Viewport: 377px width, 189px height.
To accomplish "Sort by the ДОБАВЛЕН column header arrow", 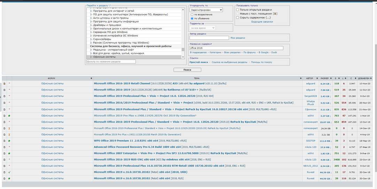I will point(374,78).
